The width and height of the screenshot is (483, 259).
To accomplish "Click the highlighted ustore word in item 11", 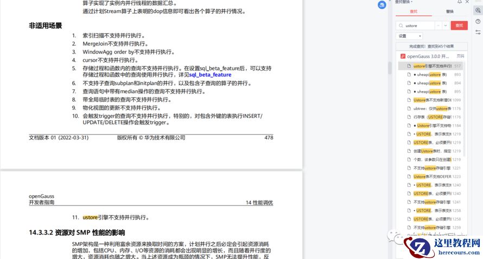I will [90, 217].
